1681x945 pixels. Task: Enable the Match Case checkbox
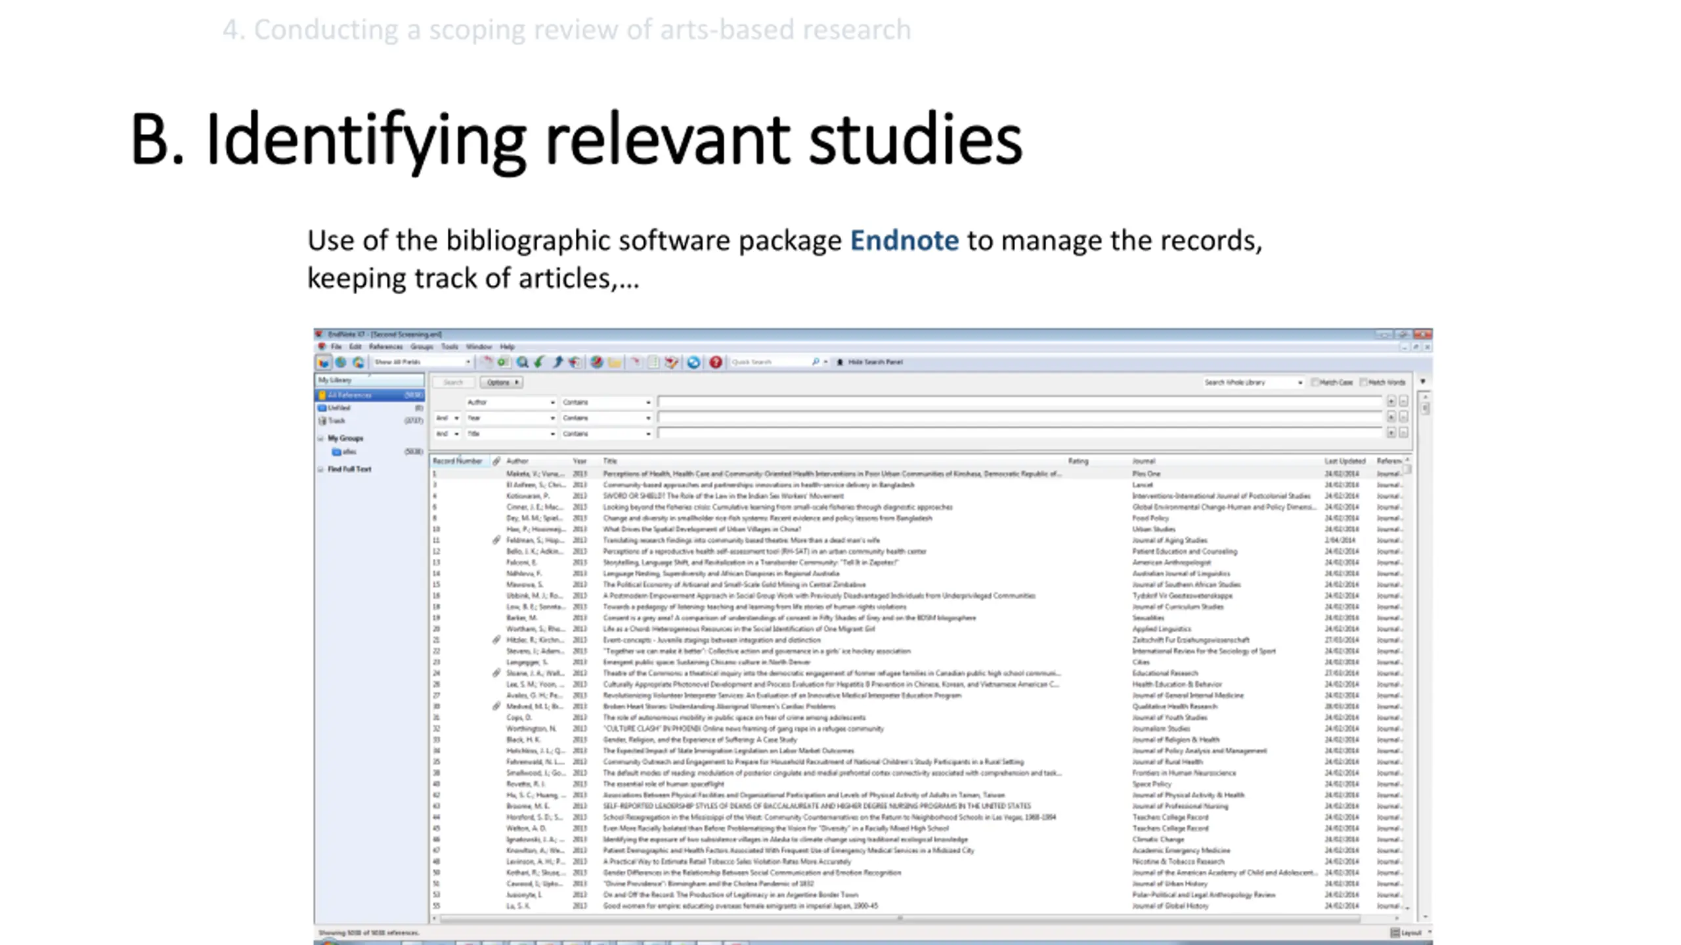coord(1315,382)
